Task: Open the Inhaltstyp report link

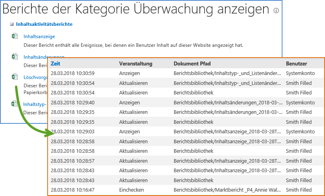Action: coord(35,104)
